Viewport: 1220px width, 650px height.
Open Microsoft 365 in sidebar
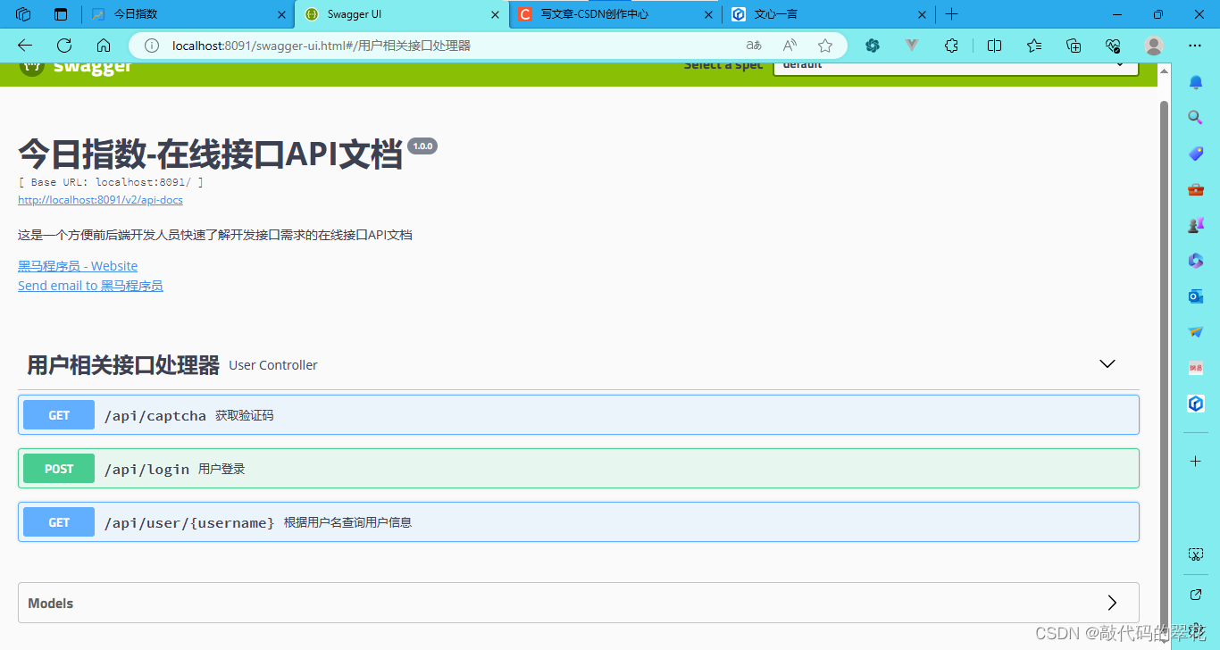pos(1196,261)
